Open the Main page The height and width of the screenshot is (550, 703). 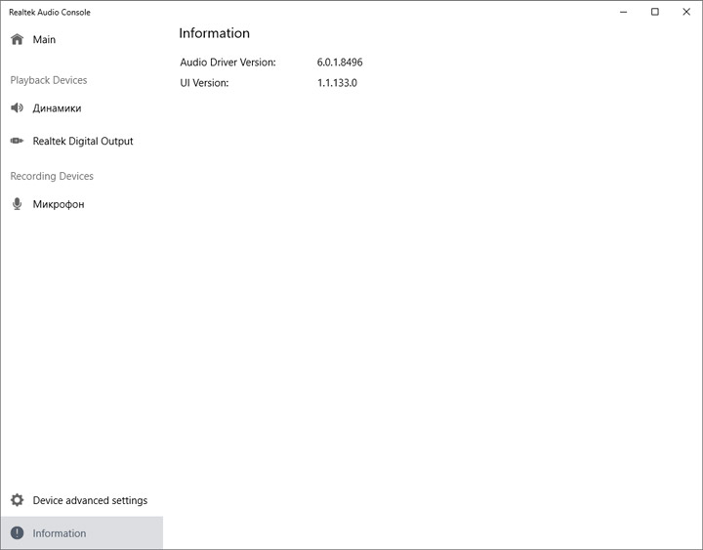click(82, 39)
